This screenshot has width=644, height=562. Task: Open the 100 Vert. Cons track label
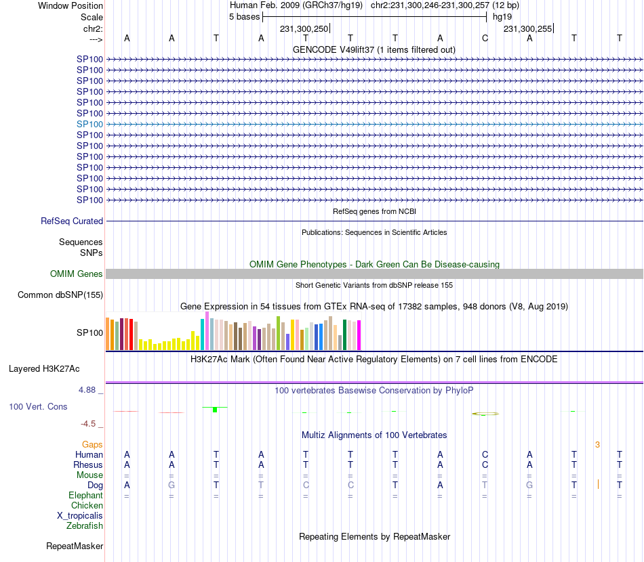[x=38, y=406]
